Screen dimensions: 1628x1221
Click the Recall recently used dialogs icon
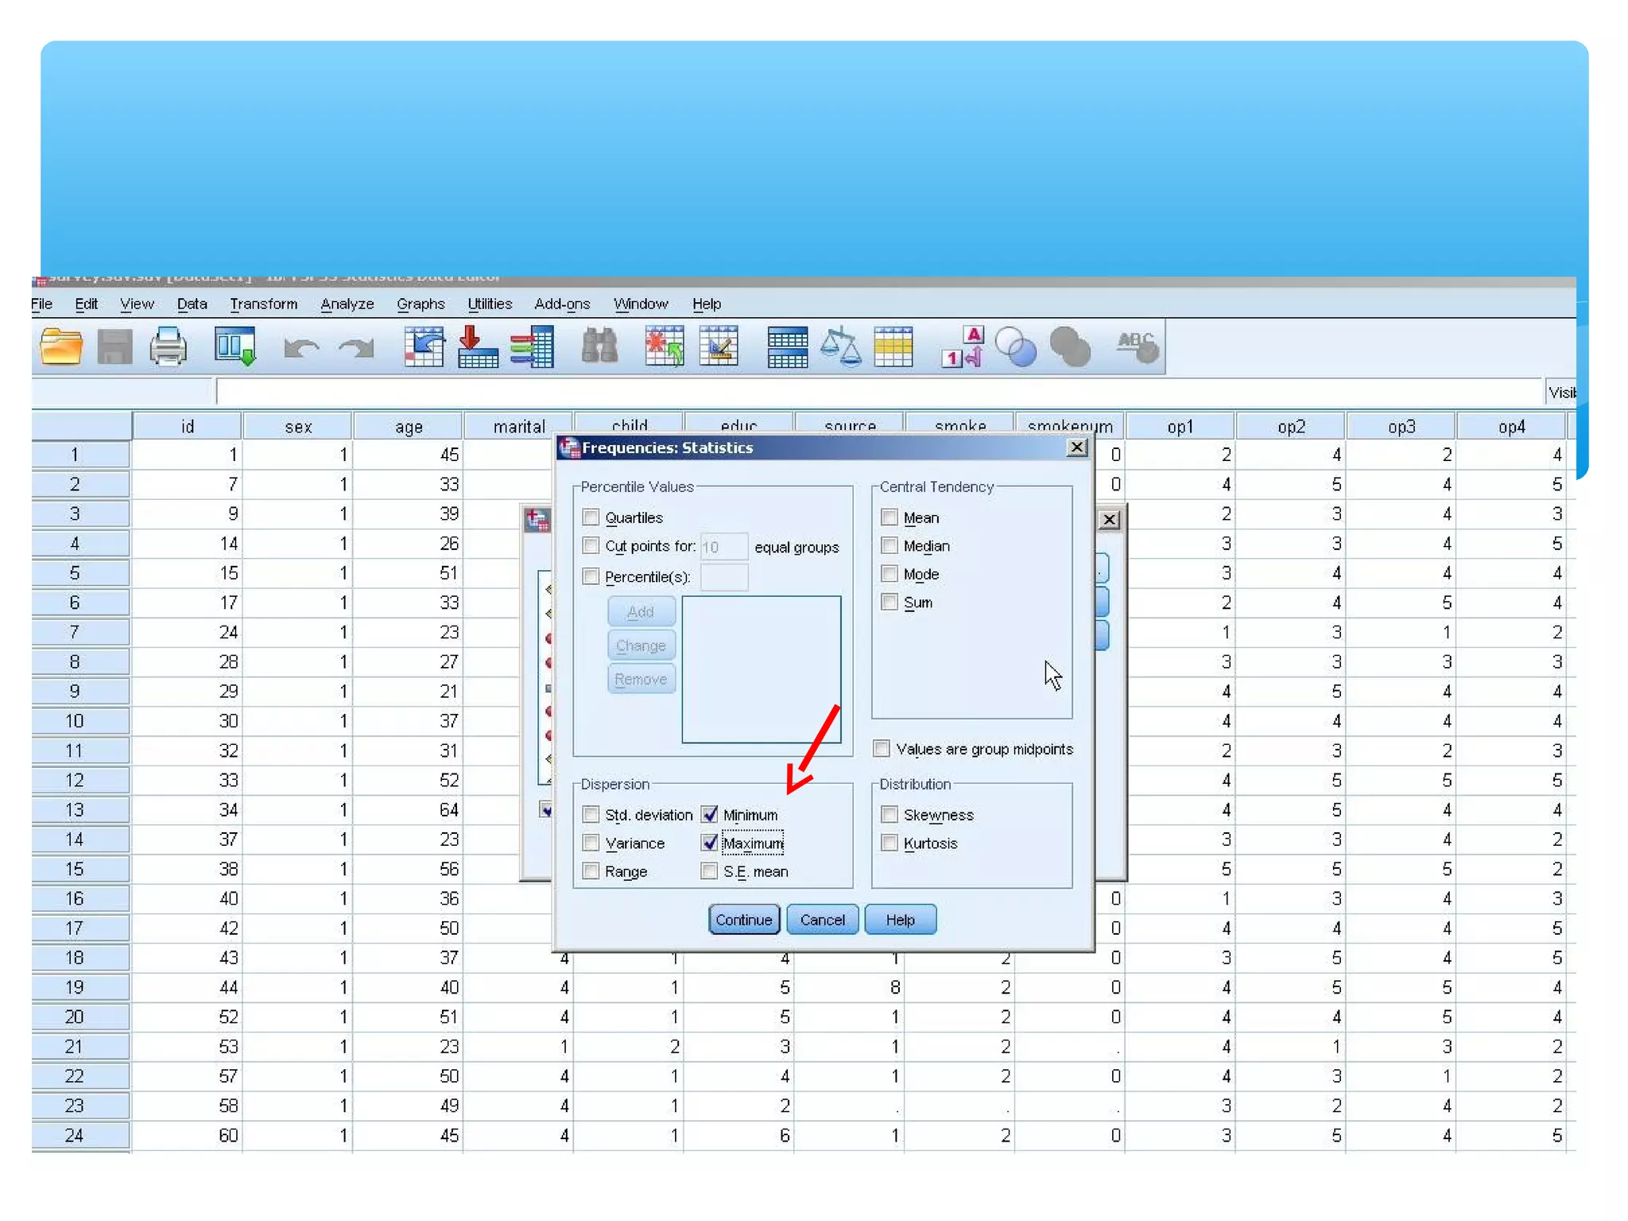[235, 347]
